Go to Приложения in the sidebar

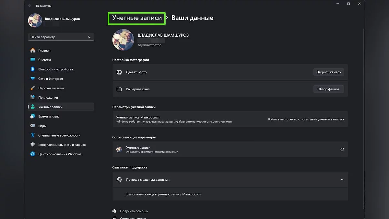coord(48,97)
